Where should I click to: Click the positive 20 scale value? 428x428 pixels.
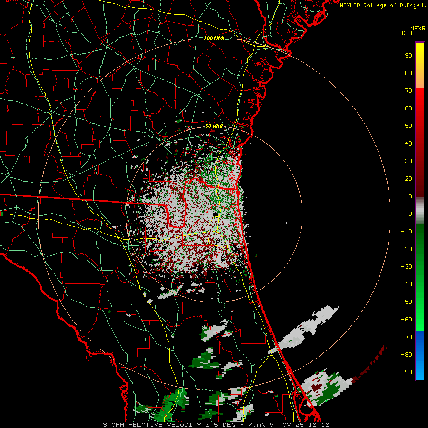[x=409, y=178]
